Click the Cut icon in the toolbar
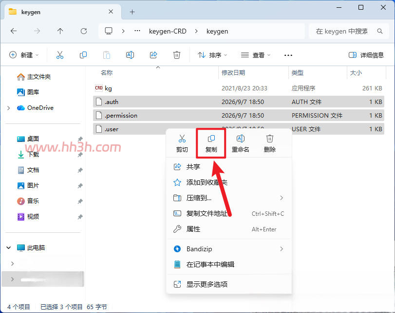This screenshot has height=313, width=395. point(60,55)
